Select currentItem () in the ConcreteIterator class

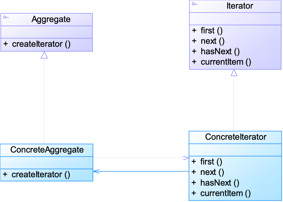tap(226, 193)
